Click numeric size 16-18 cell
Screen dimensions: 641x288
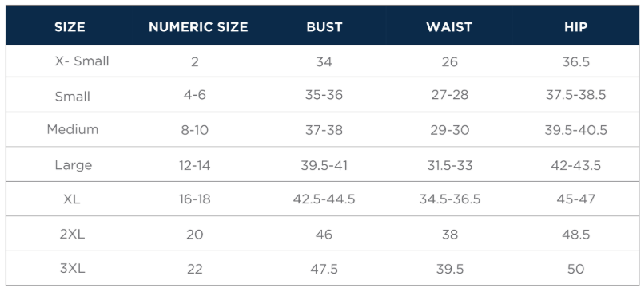(194, 199)
